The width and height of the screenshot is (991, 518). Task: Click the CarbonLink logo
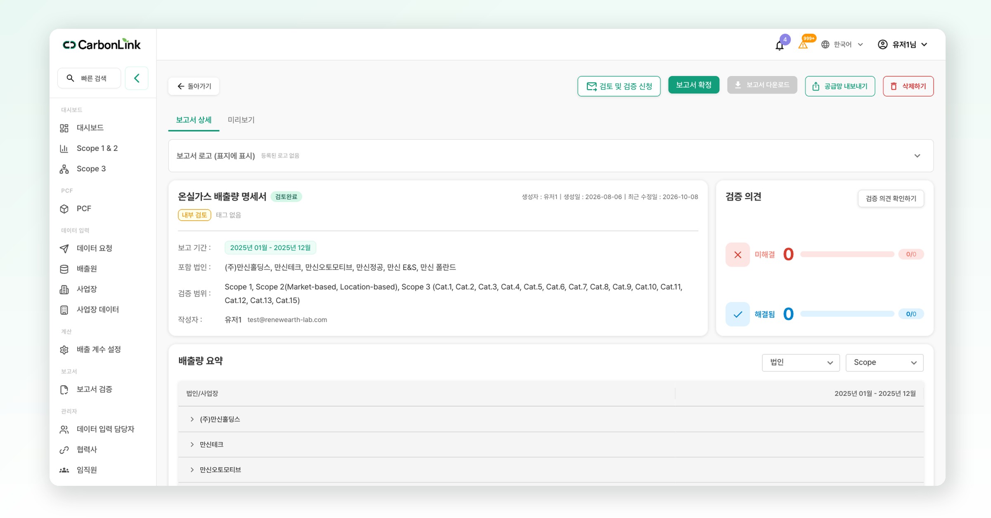pyautogui.click(x=102, y=44)
